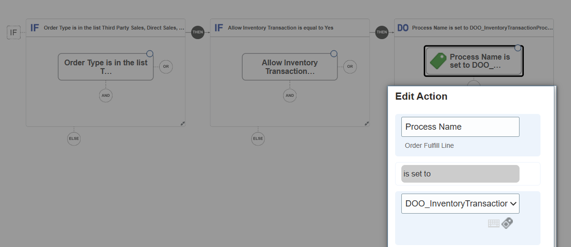Toggle circle on Order Type condition
Viewport: 571px width, 247px height.
click(x=150, y=53)
